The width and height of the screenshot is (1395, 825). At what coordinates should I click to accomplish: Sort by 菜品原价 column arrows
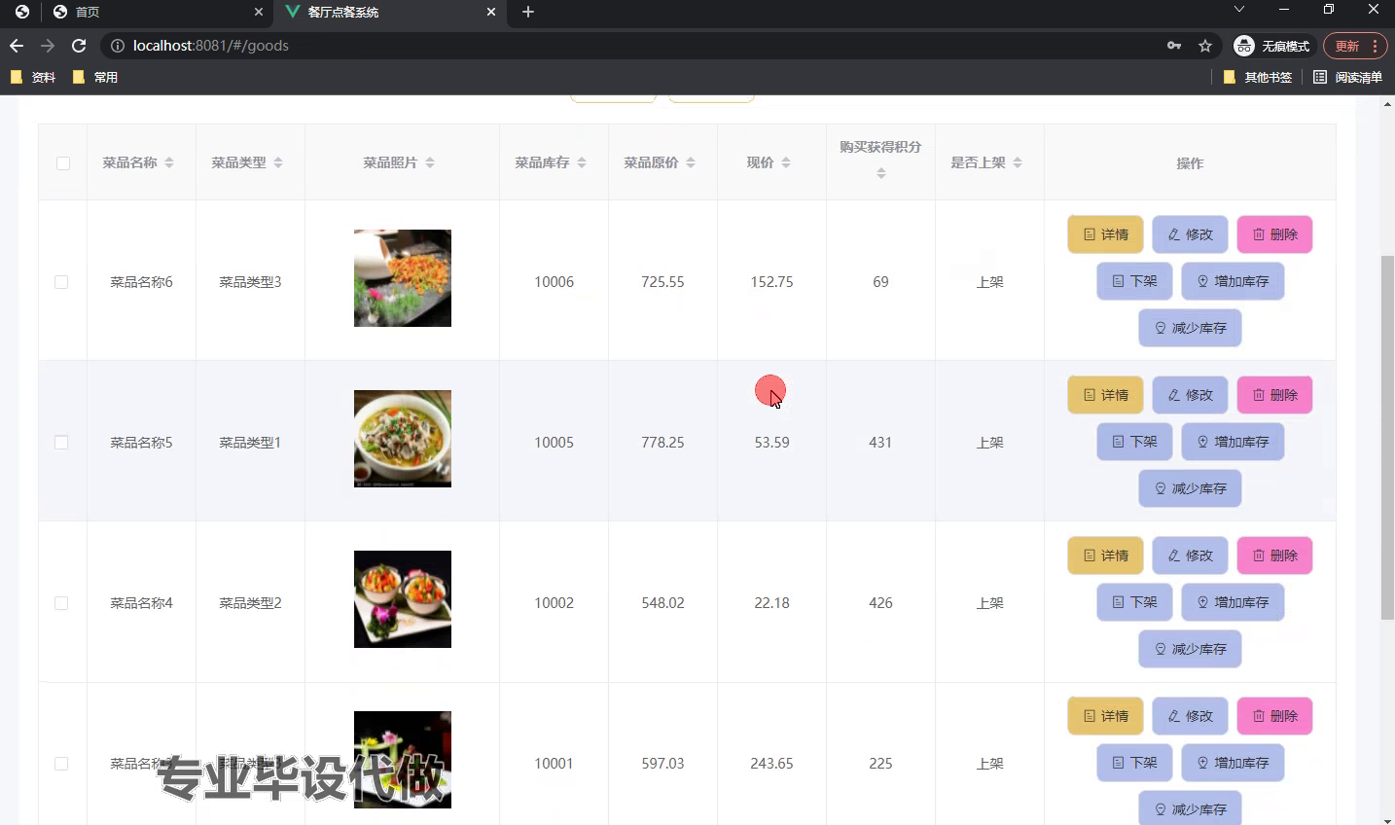point(691,163)
